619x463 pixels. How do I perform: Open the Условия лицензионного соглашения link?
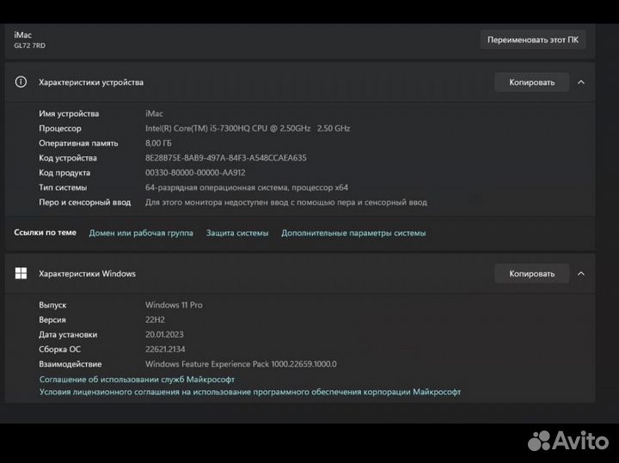249,392
